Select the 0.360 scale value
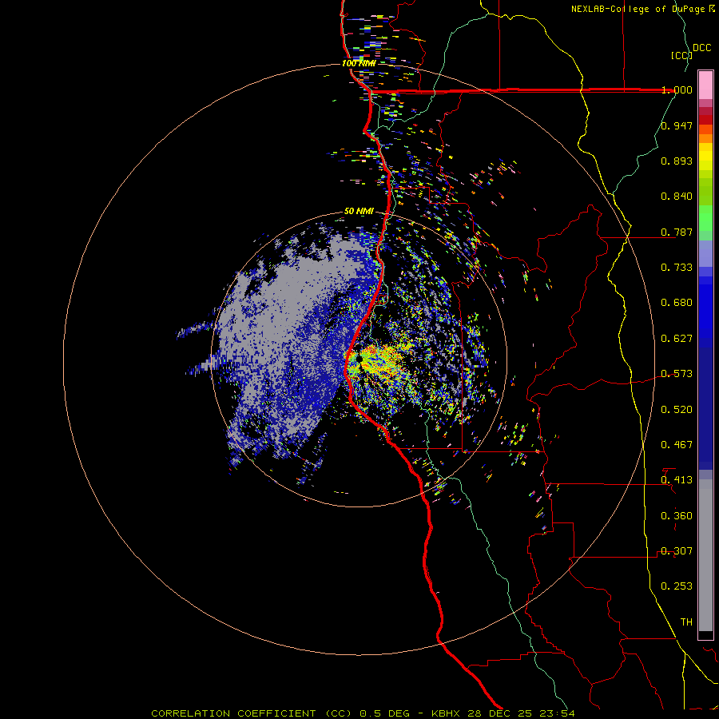Viewport: 719px width, 719px height. click(x=677, y=516)
